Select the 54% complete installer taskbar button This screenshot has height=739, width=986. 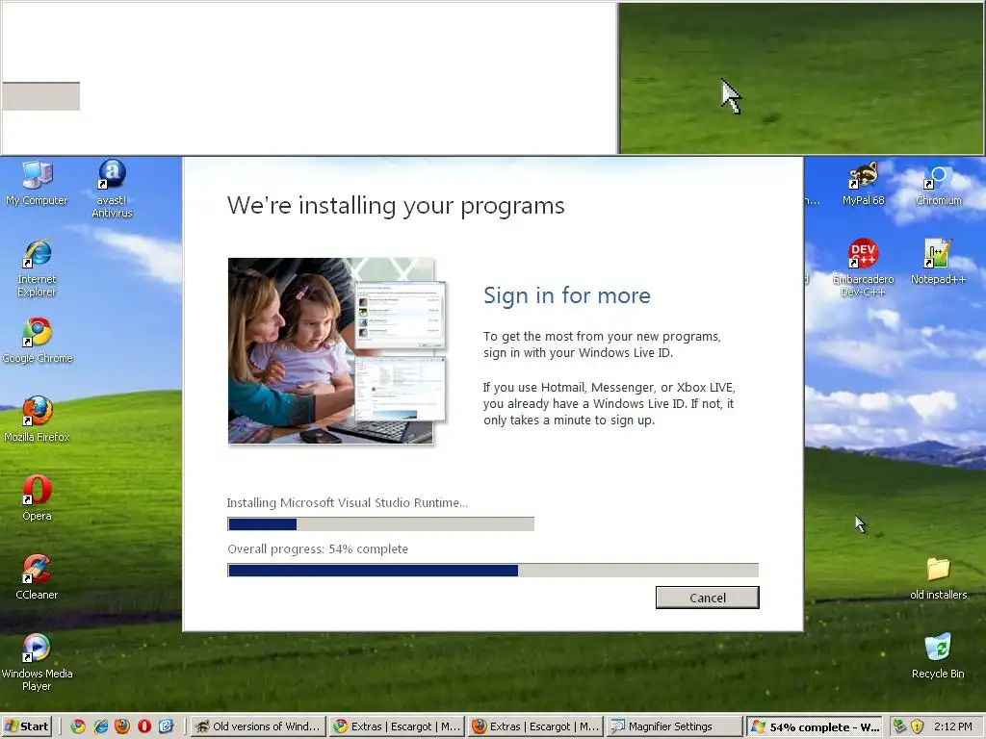coord(815,726)
